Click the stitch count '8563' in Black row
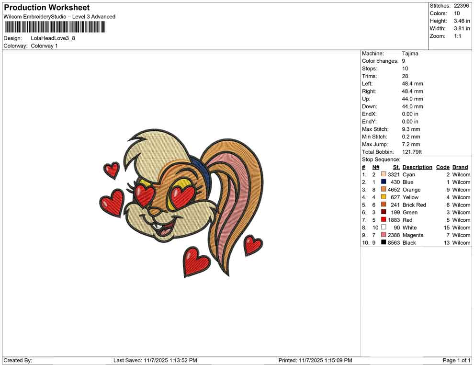Image resolution: width=474 pixels, height=365 pixels. [x=394, y=242]
